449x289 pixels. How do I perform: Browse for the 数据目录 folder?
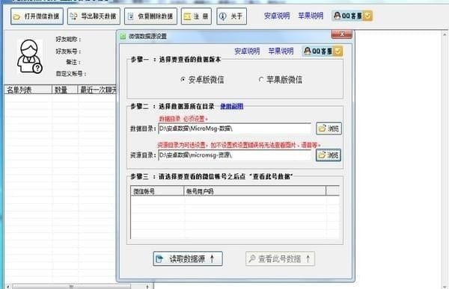tap(329, 128)
